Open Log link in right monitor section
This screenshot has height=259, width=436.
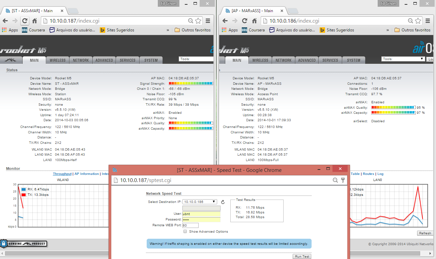click(x=380, y=174)
